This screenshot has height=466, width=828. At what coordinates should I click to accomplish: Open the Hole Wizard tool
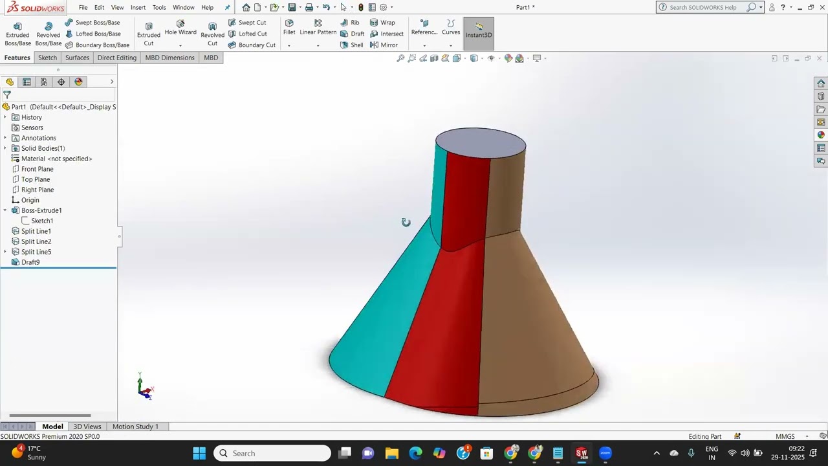pos(180,28)
